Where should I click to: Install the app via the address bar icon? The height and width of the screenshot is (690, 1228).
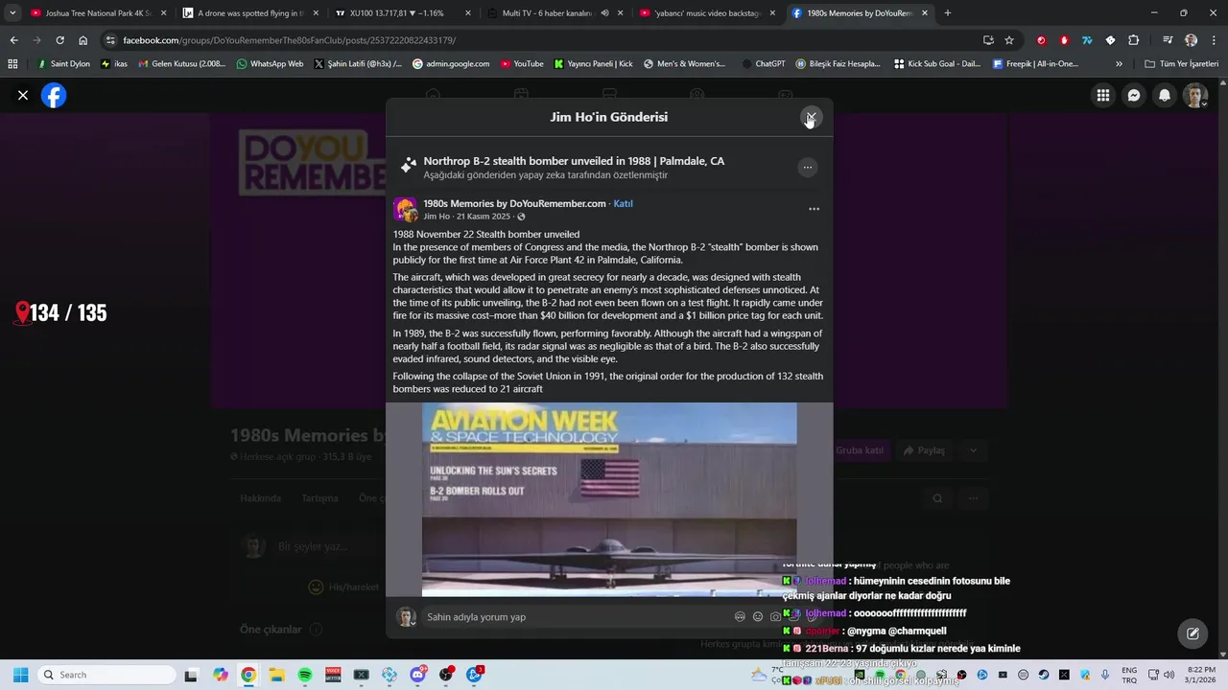click(x=988, y=40)
